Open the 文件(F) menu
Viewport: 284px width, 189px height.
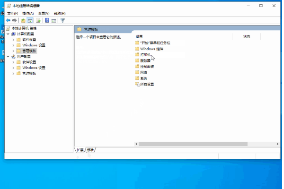[12, 14]
